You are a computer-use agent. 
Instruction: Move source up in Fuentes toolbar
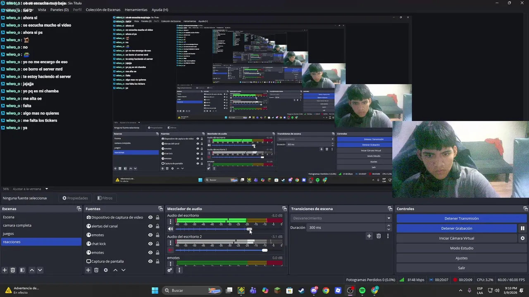[115, 270]
